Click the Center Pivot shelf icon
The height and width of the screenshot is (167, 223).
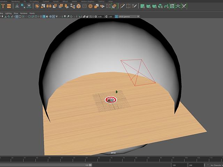point(17,6)
